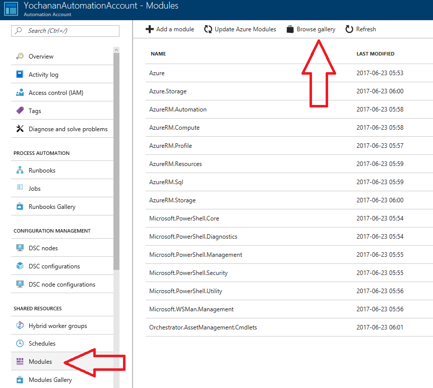433x388 pixels.
Task: Click Refresh button label
Action: (x=366, y=29)
